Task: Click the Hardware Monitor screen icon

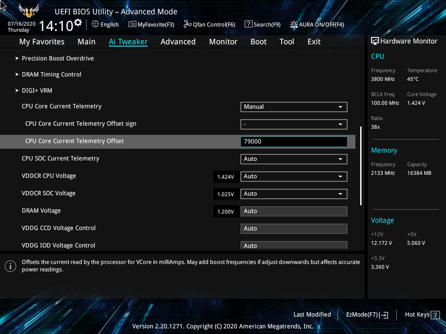Action: pos(375,41)
